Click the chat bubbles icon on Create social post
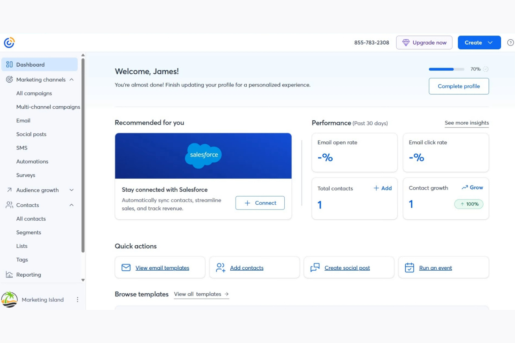 315,268
